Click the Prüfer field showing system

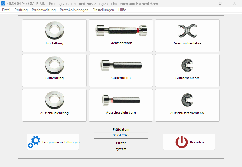pyautogui.click(x=121, y=149)
